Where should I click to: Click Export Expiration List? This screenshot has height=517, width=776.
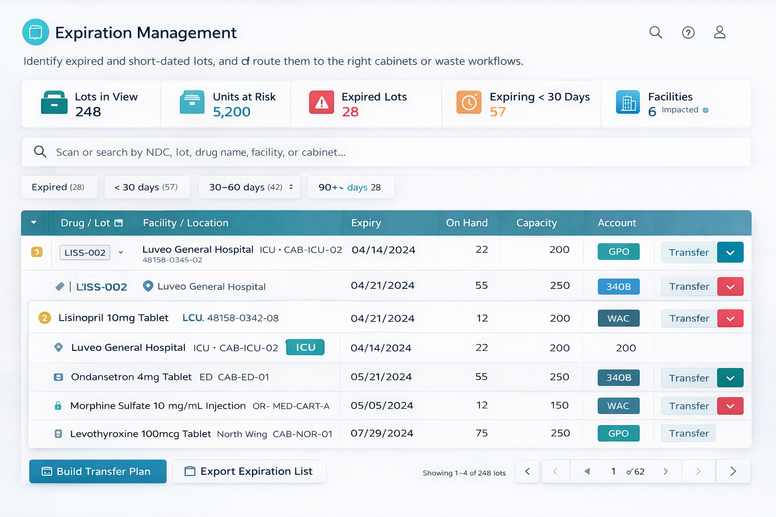(249, 471)
